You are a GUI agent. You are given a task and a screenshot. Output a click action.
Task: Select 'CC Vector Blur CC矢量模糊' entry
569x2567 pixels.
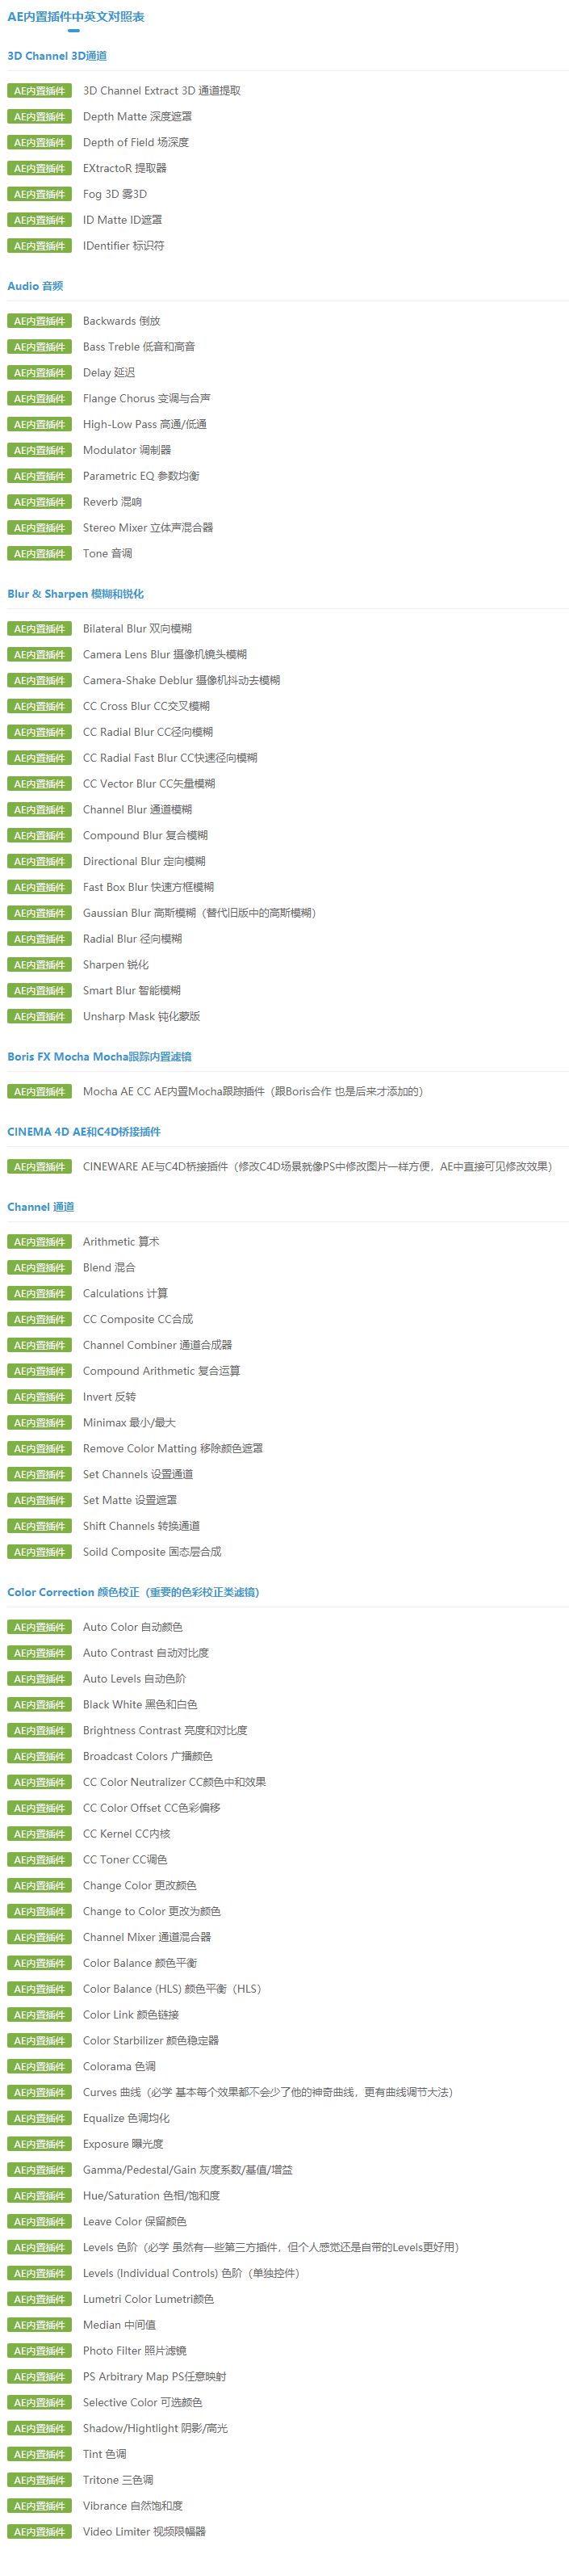(149, 784)
